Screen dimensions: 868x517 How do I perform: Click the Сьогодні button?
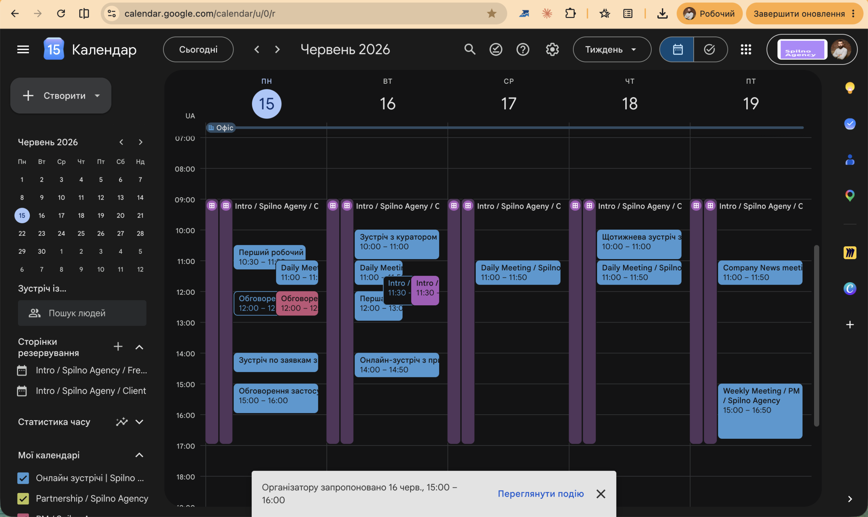[198, 49]
